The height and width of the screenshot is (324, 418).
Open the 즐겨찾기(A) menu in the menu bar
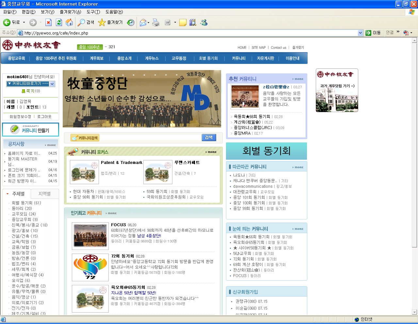point(70,12)
